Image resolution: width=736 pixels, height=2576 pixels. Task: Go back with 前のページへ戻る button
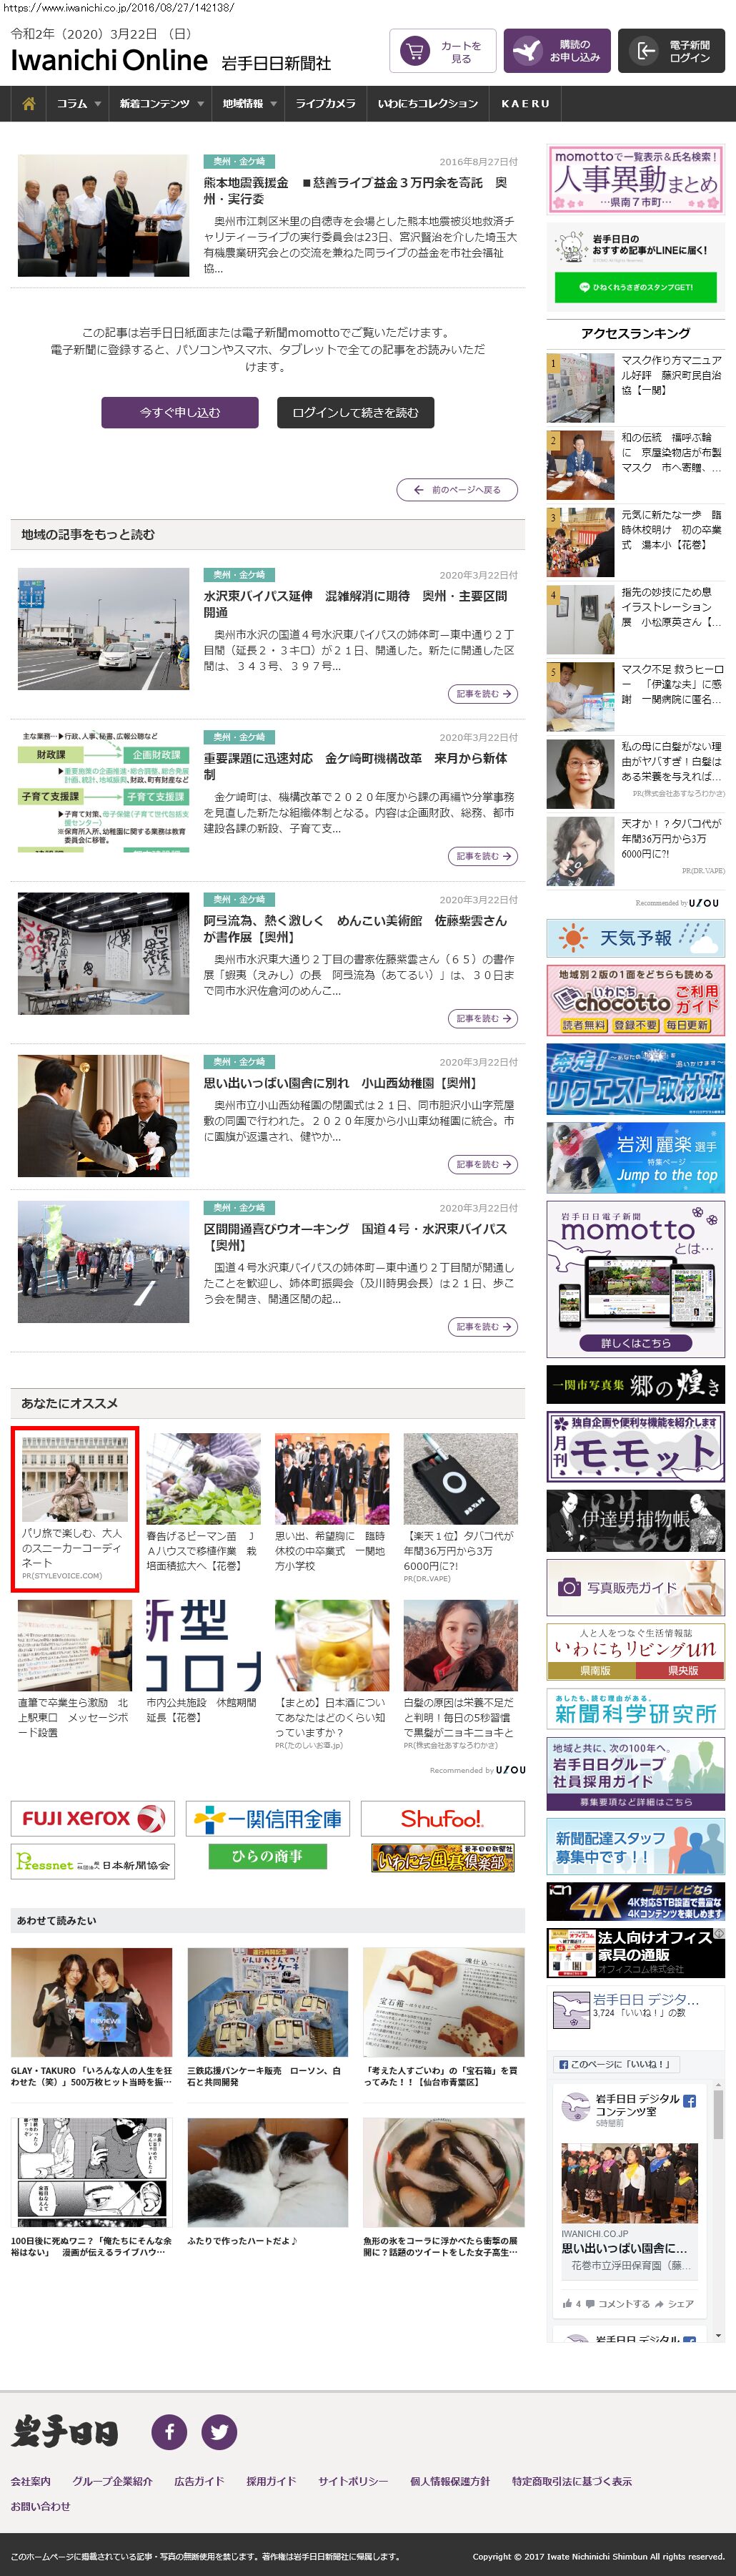point(457,490)
